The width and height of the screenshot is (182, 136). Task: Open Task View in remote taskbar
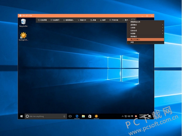tap(70, 116)
